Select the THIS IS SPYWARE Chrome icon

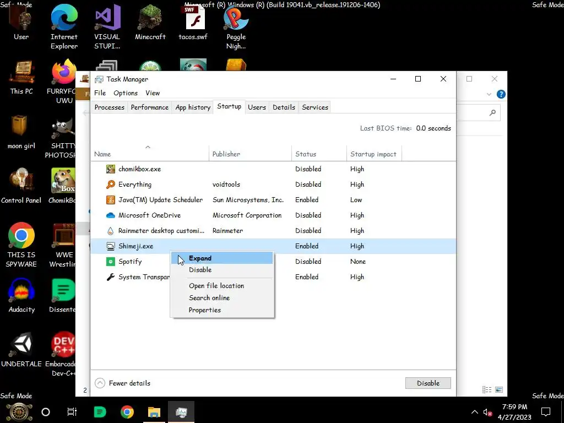pos(21,235)
